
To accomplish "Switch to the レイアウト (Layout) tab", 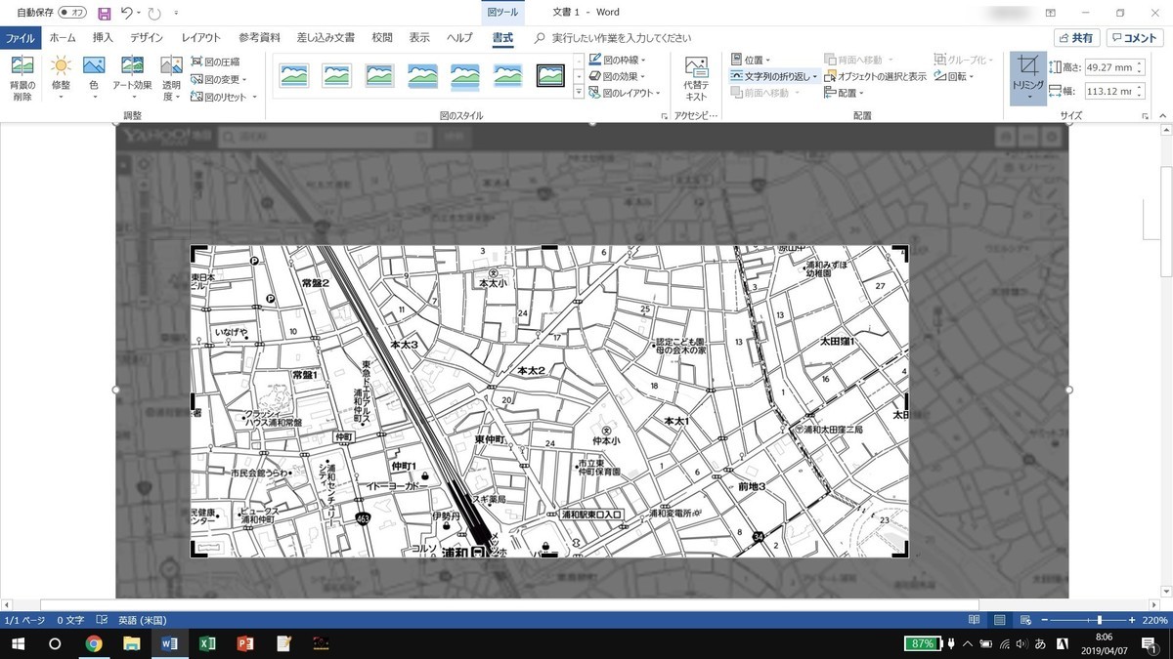I will point(201,38).
